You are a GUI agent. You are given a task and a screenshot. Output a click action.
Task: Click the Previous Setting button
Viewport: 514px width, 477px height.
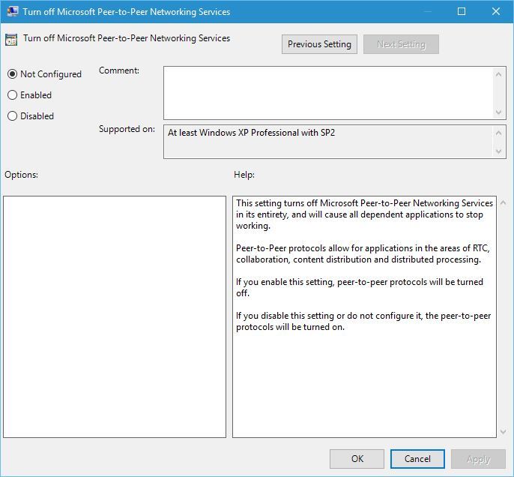[x=319, y=44]
